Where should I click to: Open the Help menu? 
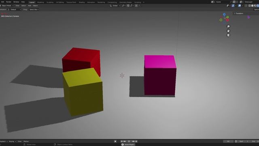point(23,2)
